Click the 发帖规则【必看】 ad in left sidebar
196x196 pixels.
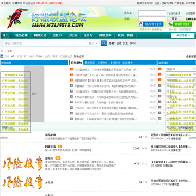point(15,75)
